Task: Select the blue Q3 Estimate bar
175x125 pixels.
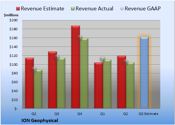Action: (x=144, y=73)
